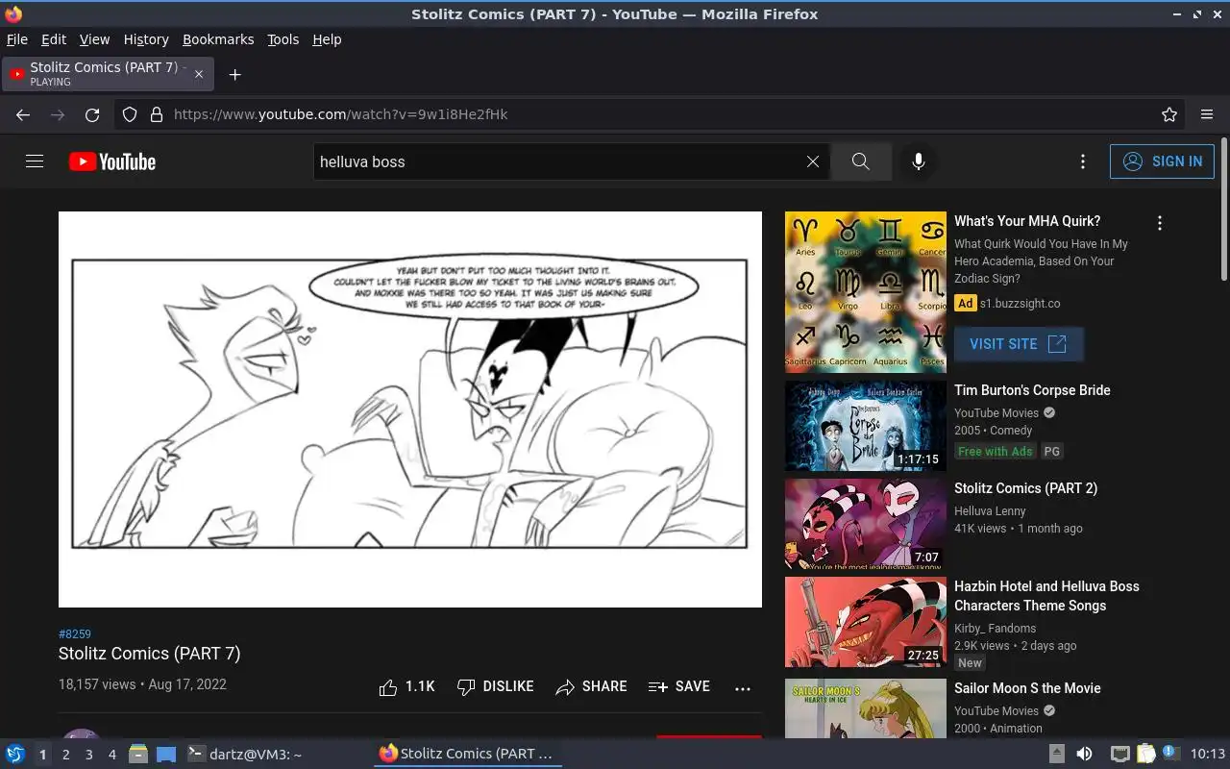Open the File menu

pyautogui.click(x=17, y=39)
